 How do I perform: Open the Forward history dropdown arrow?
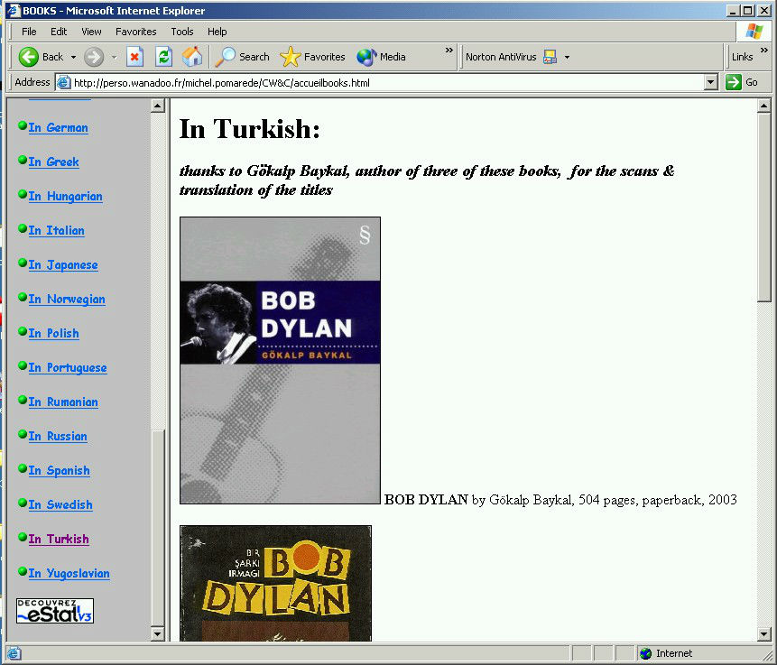(x=114, y=58)
